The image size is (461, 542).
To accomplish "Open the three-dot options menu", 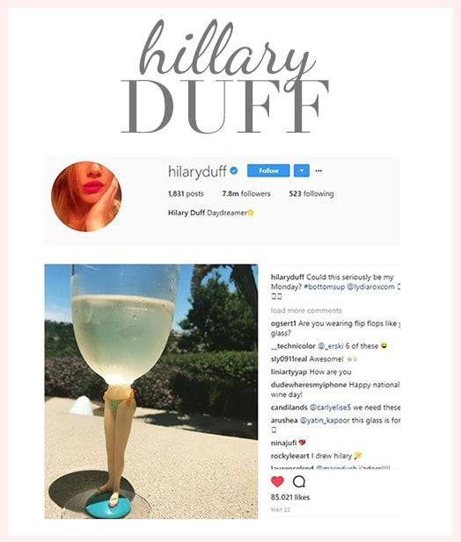I will click(x=318, y=170).
